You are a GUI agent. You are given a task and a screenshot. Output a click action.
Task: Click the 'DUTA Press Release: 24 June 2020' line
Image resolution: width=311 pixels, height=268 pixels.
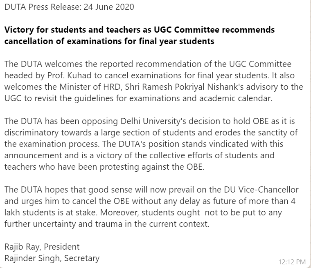point(69,7)
